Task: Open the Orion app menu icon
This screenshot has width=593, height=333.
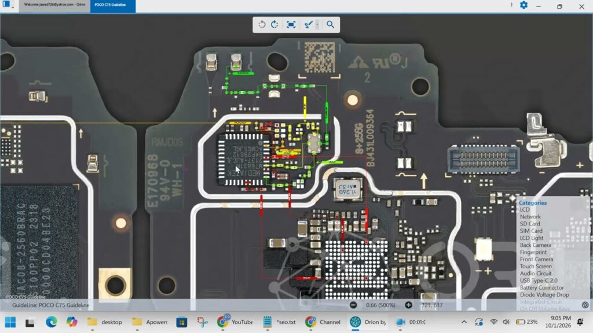Action: [6, 4]
